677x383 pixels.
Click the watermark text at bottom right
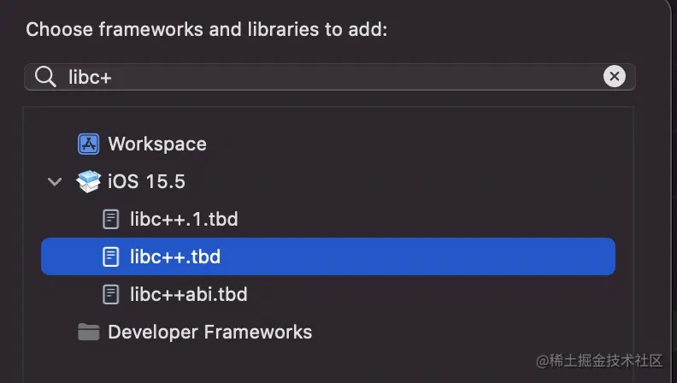pyautogui.click(x=599, y=361)
